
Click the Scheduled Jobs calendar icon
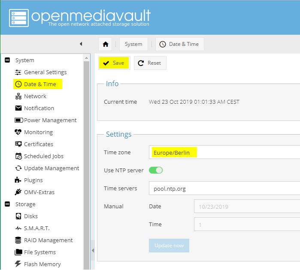[18, 156]
